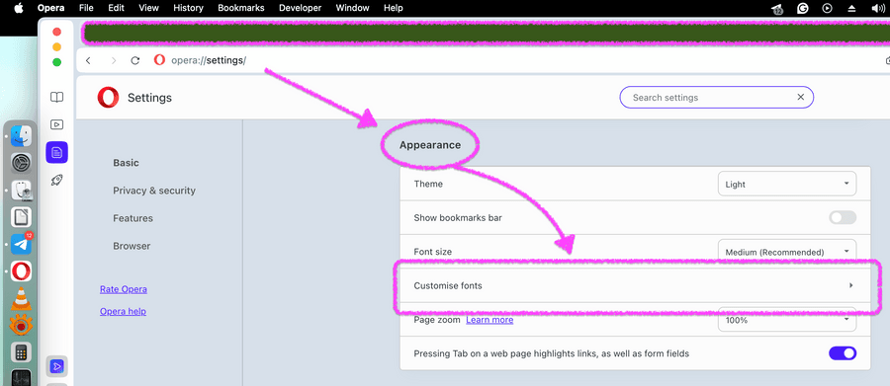The width and height of the screenshot is (890, 386).
Task: Open the Theme dropdown set to Light
Action: click(787, 185)
